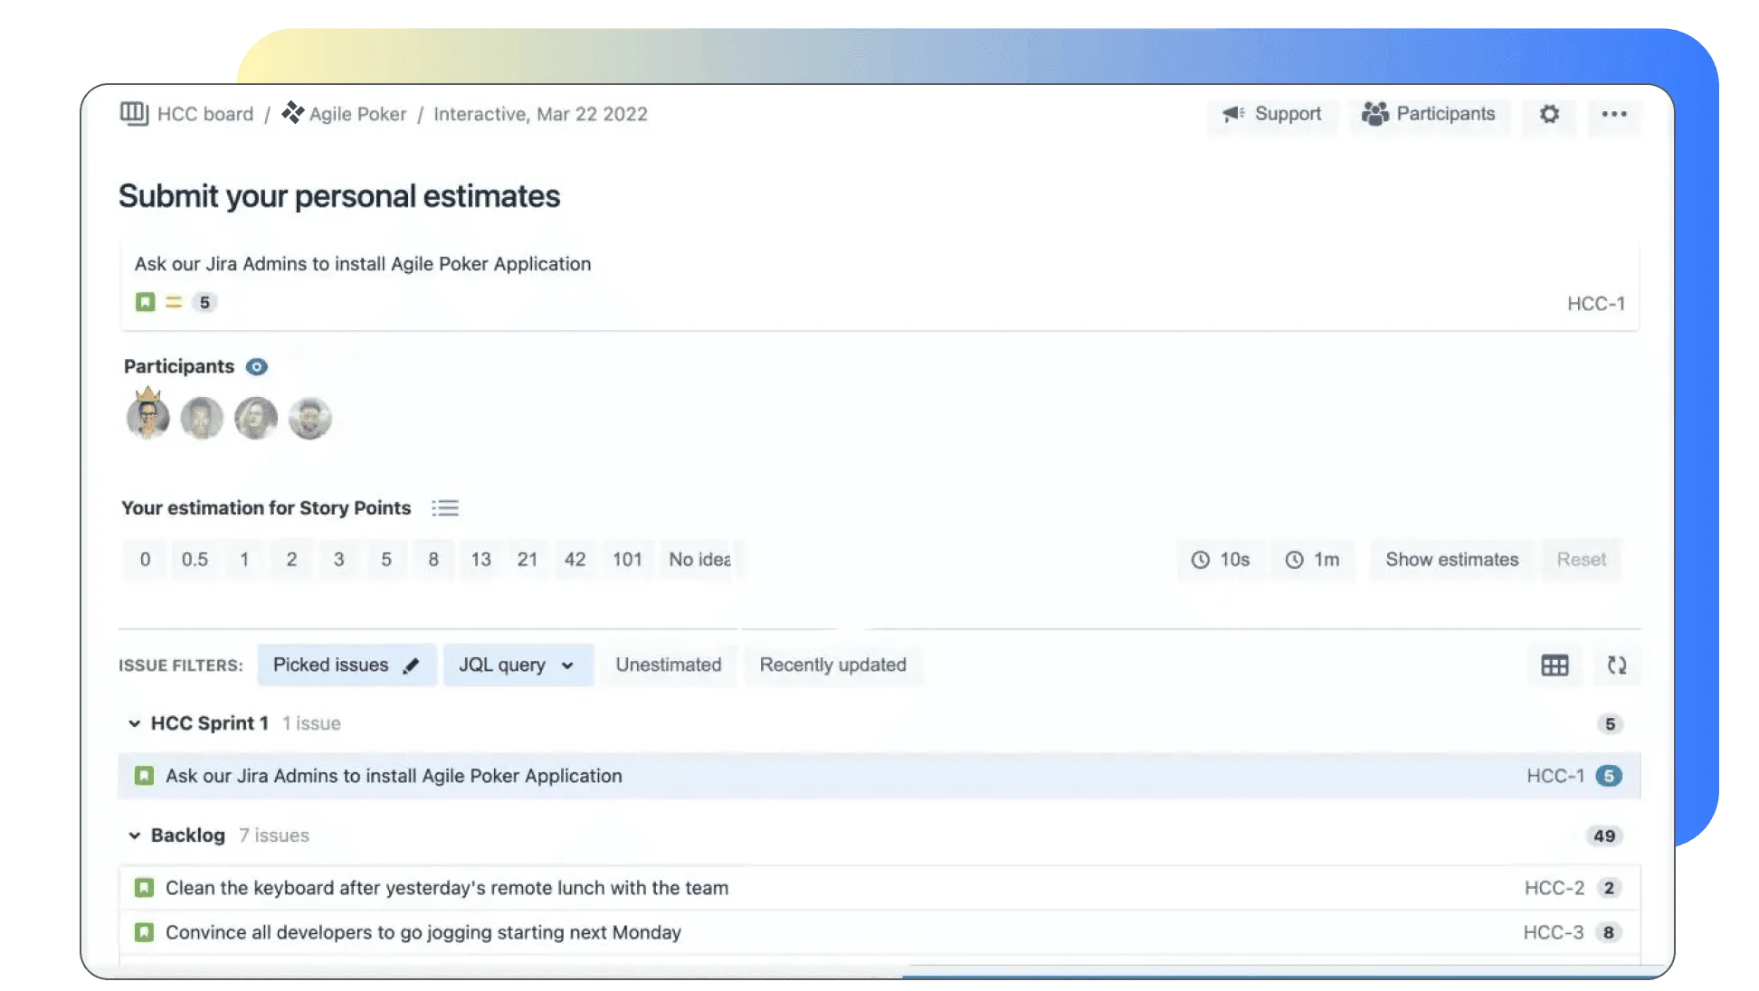The height and width of the screenshot is (991, 1759).
Task: Click the Show estimates button
Action: pos(1451,560)
